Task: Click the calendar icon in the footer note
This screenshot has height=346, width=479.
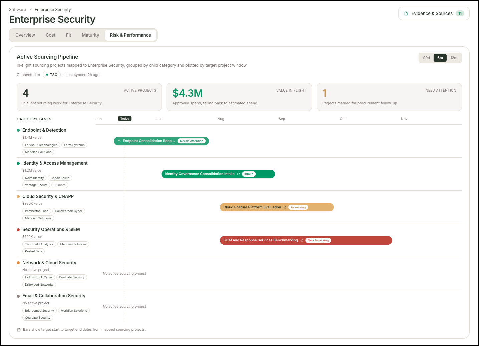Action: (19, 330)
